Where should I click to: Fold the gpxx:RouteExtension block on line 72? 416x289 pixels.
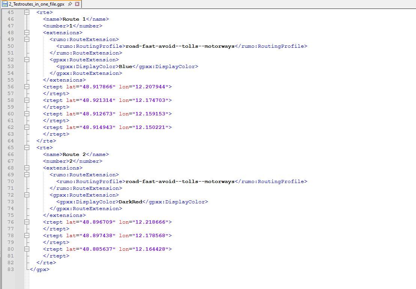(27, 195)
